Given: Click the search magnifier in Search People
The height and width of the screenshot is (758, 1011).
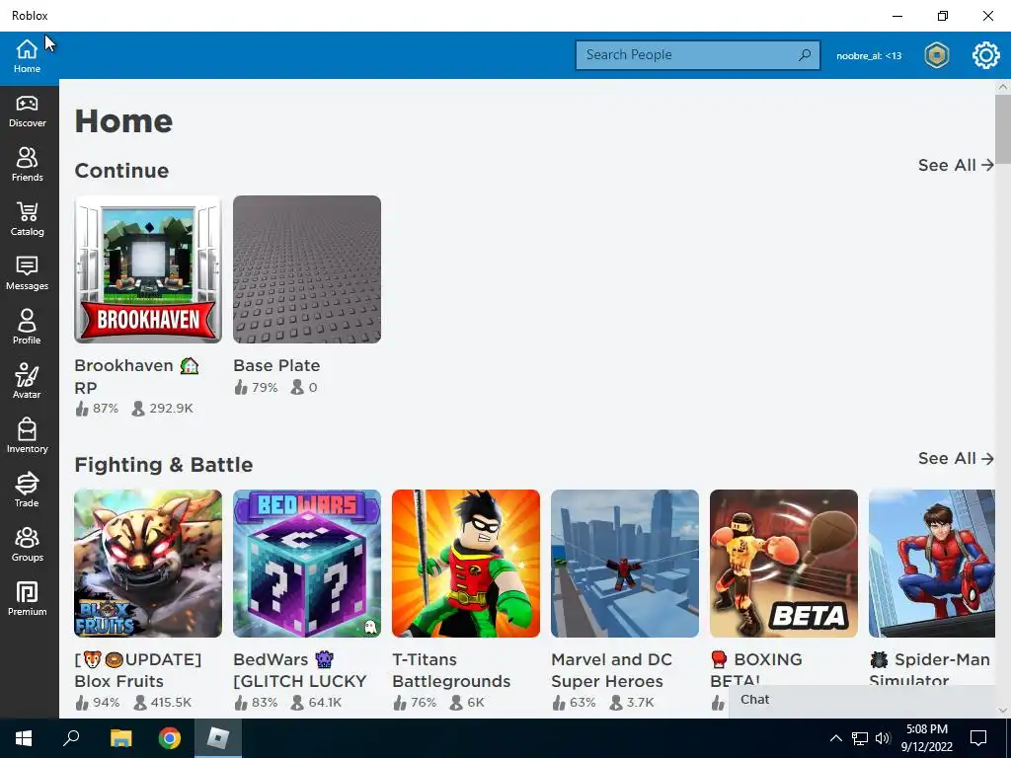Looking at the screenshot, I should tap(804, 55).
